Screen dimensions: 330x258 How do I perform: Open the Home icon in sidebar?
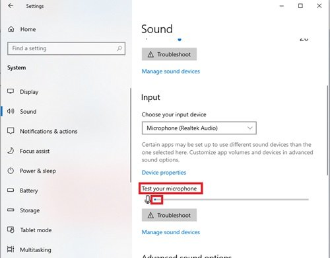(11, 29)
